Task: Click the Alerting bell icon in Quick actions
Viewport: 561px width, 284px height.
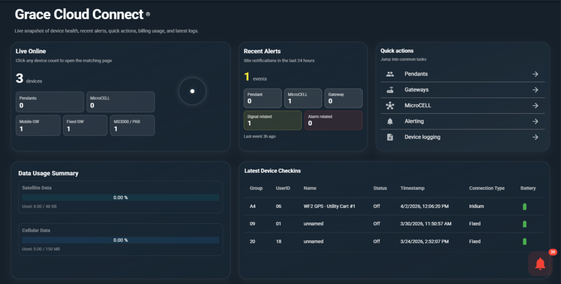Action: pyautogui.click(x=390, y=121)
